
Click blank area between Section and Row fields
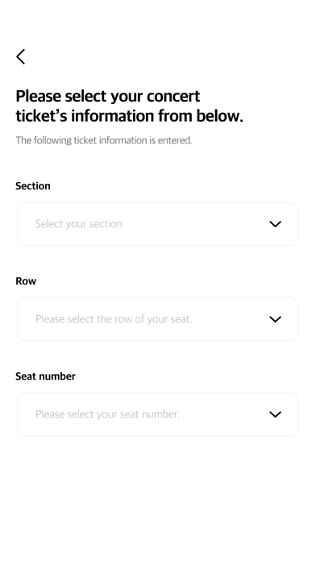point(158,261)
